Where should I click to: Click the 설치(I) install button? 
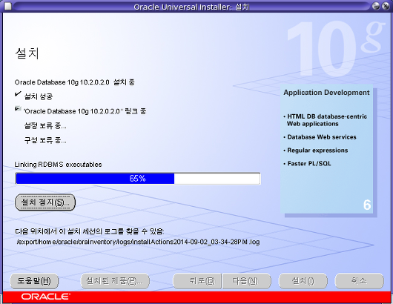pyautogui.click(x=303, y=281)
